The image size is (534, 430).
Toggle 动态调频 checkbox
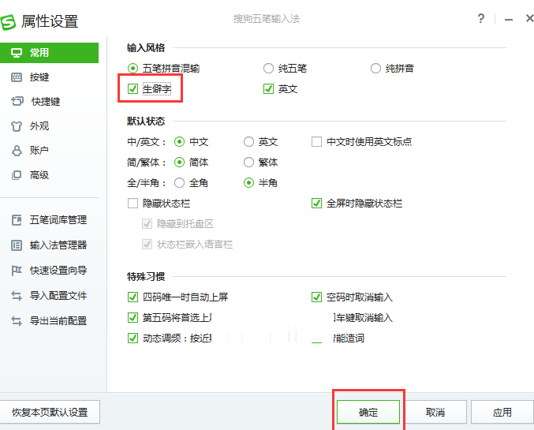coord(133,338)
